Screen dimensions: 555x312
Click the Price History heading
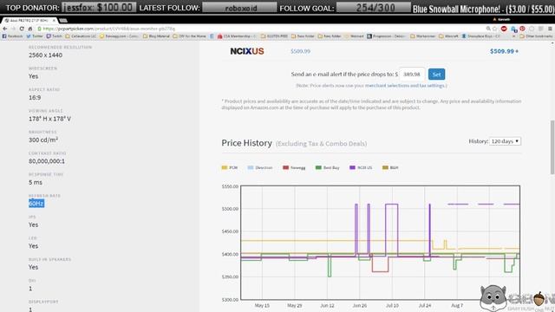(x=246, y=143)
